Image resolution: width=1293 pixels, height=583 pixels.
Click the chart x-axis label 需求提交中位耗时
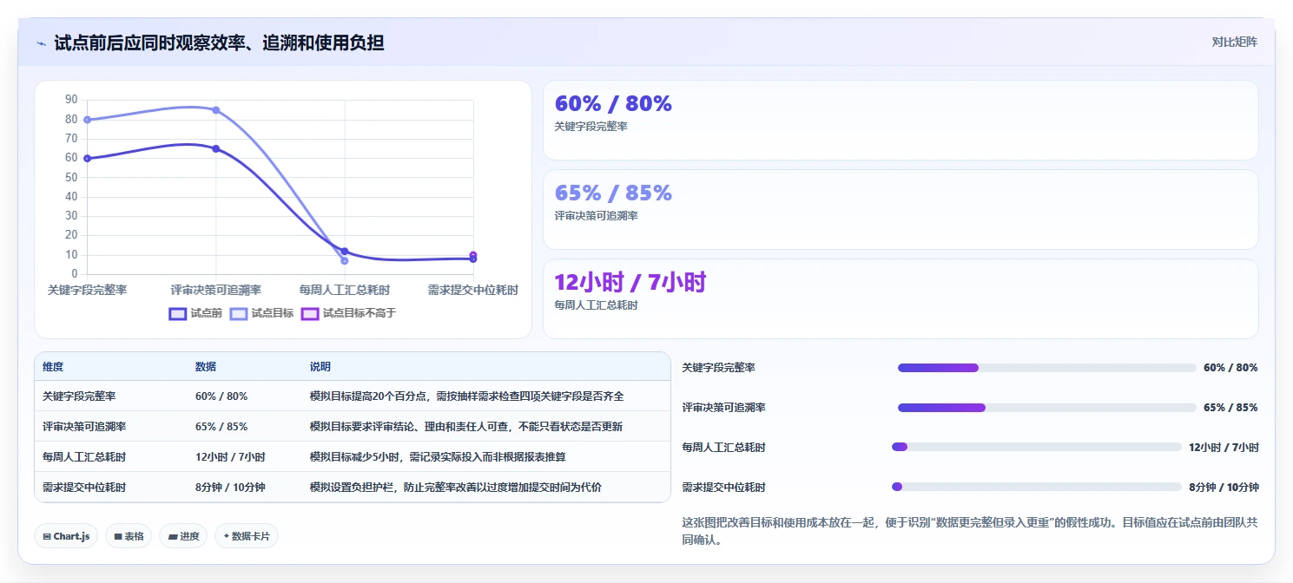(473, 290)
